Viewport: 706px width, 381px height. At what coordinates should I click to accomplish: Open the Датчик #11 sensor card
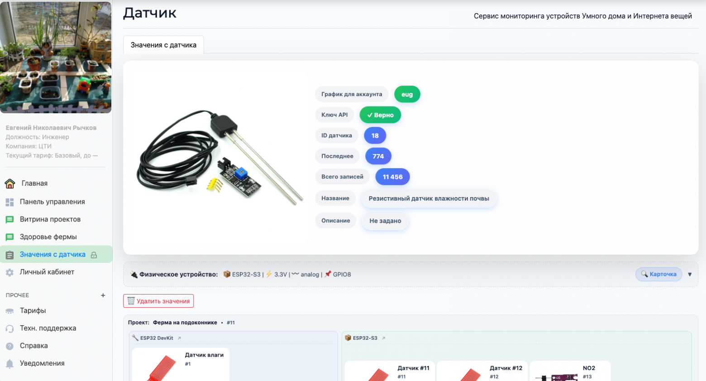(x=390, y=371)
